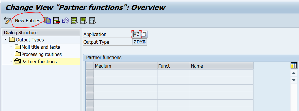Click the Undo Change icon

[65, 21]
